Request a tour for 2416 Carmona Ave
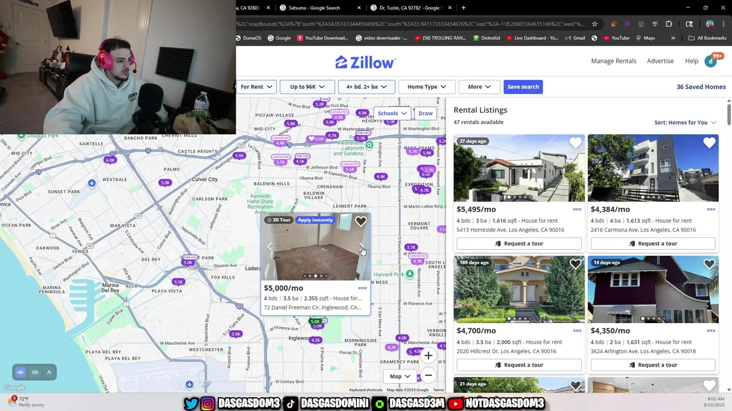This screenshot has width=732, height=411. coord(653,244)
